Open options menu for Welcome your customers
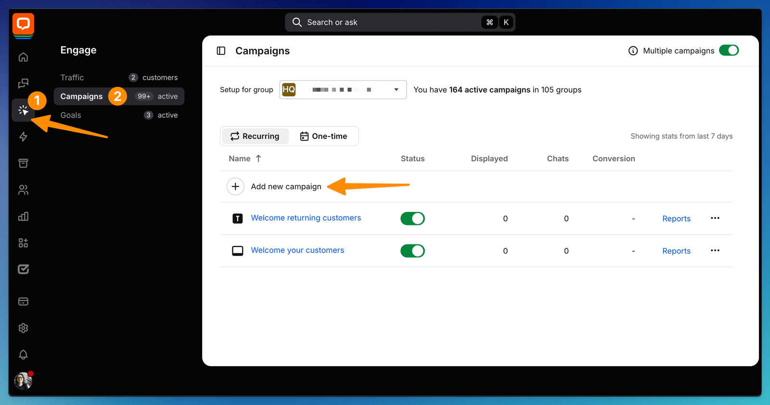 coord(715,250)
